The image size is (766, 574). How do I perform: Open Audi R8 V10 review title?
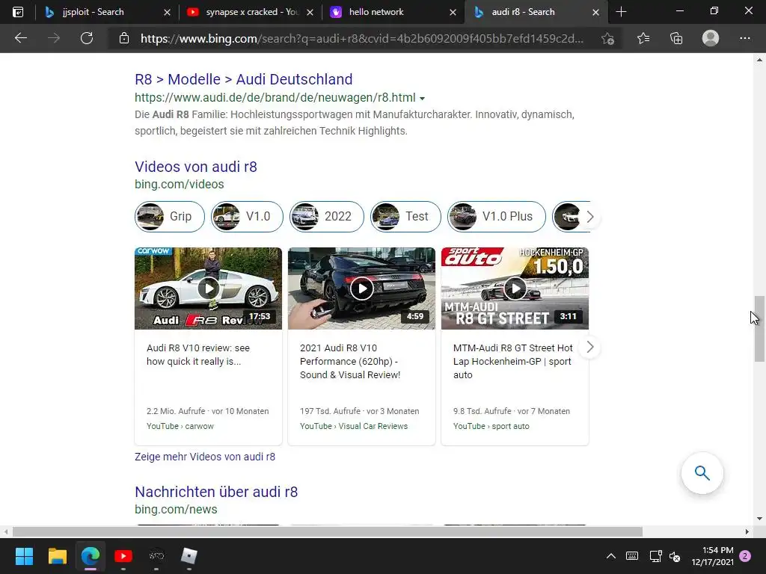(x=197, y=354)
